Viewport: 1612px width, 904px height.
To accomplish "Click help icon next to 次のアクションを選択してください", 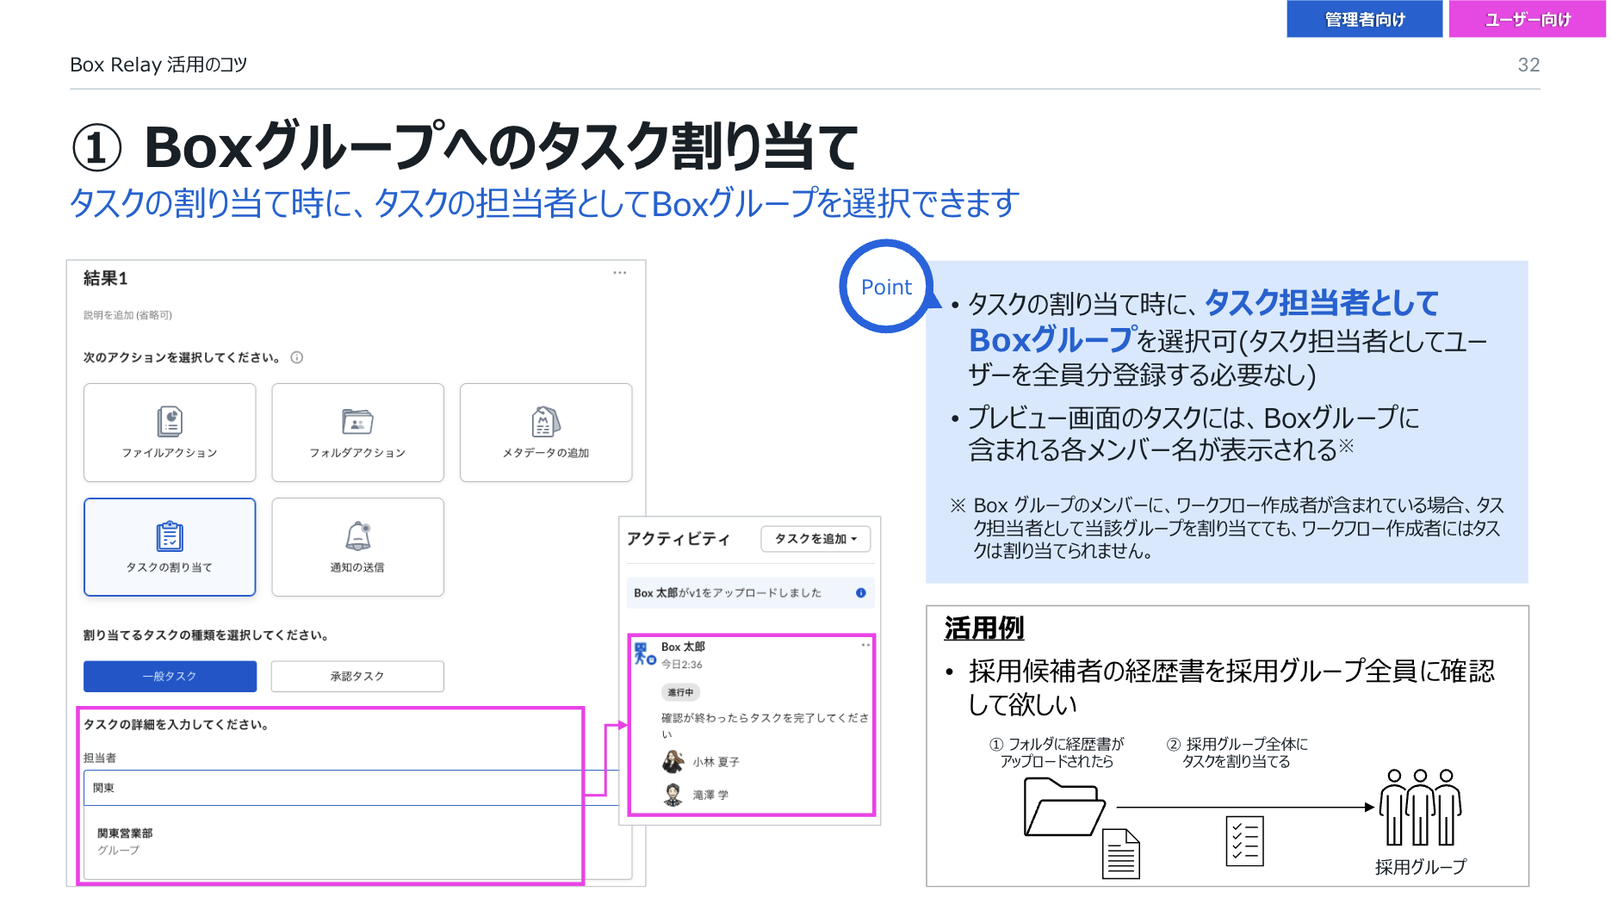I will [297, 357].
